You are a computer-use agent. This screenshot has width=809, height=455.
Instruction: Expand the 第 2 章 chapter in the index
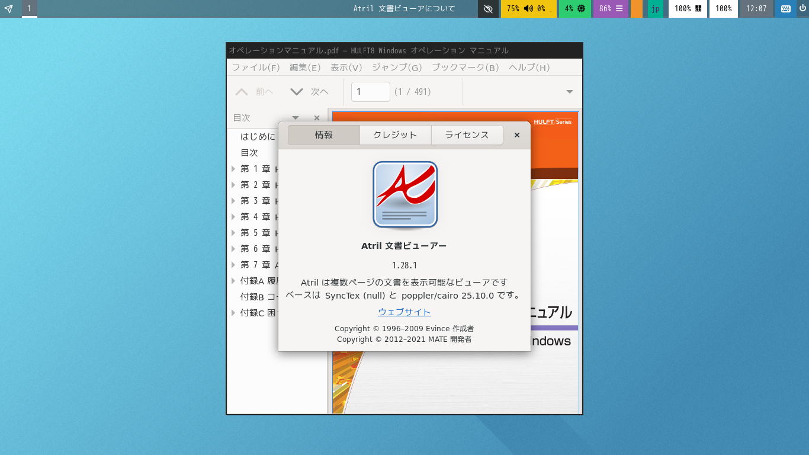pyautogui.click(x=233, y=185)
